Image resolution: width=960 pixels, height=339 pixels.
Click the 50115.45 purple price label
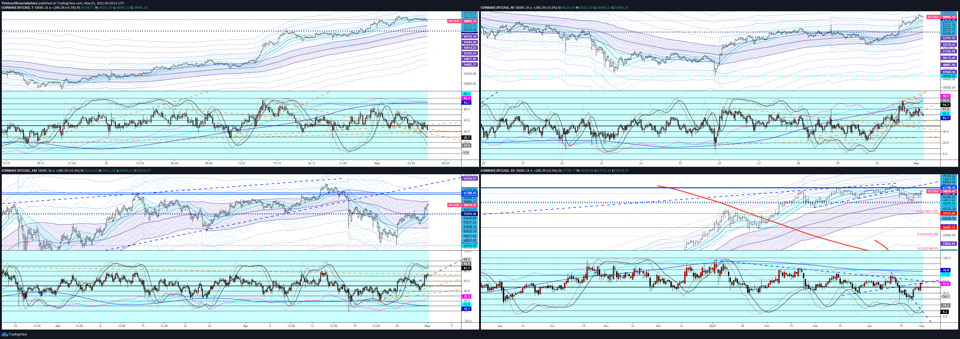pos(949,58)
